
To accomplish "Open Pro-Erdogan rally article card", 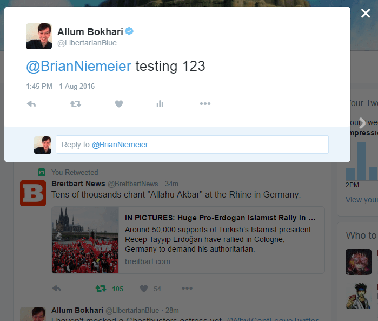I will [x=188, y=240].
